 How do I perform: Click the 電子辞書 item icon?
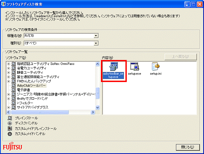tap(14, 90)
